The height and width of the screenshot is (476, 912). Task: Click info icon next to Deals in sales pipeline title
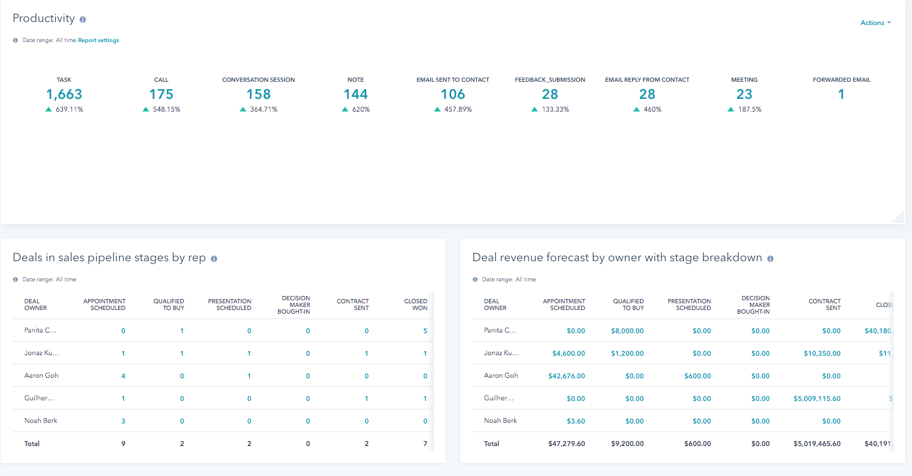point(214,259)
